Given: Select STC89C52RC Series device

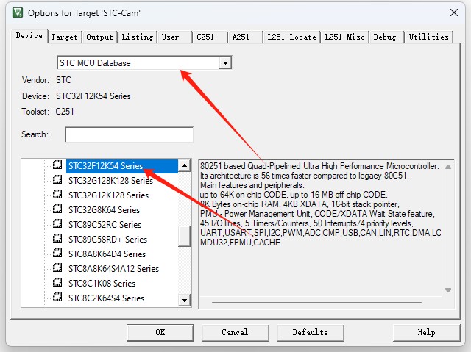Looking at the screenshot, I should tap(105, 225).
